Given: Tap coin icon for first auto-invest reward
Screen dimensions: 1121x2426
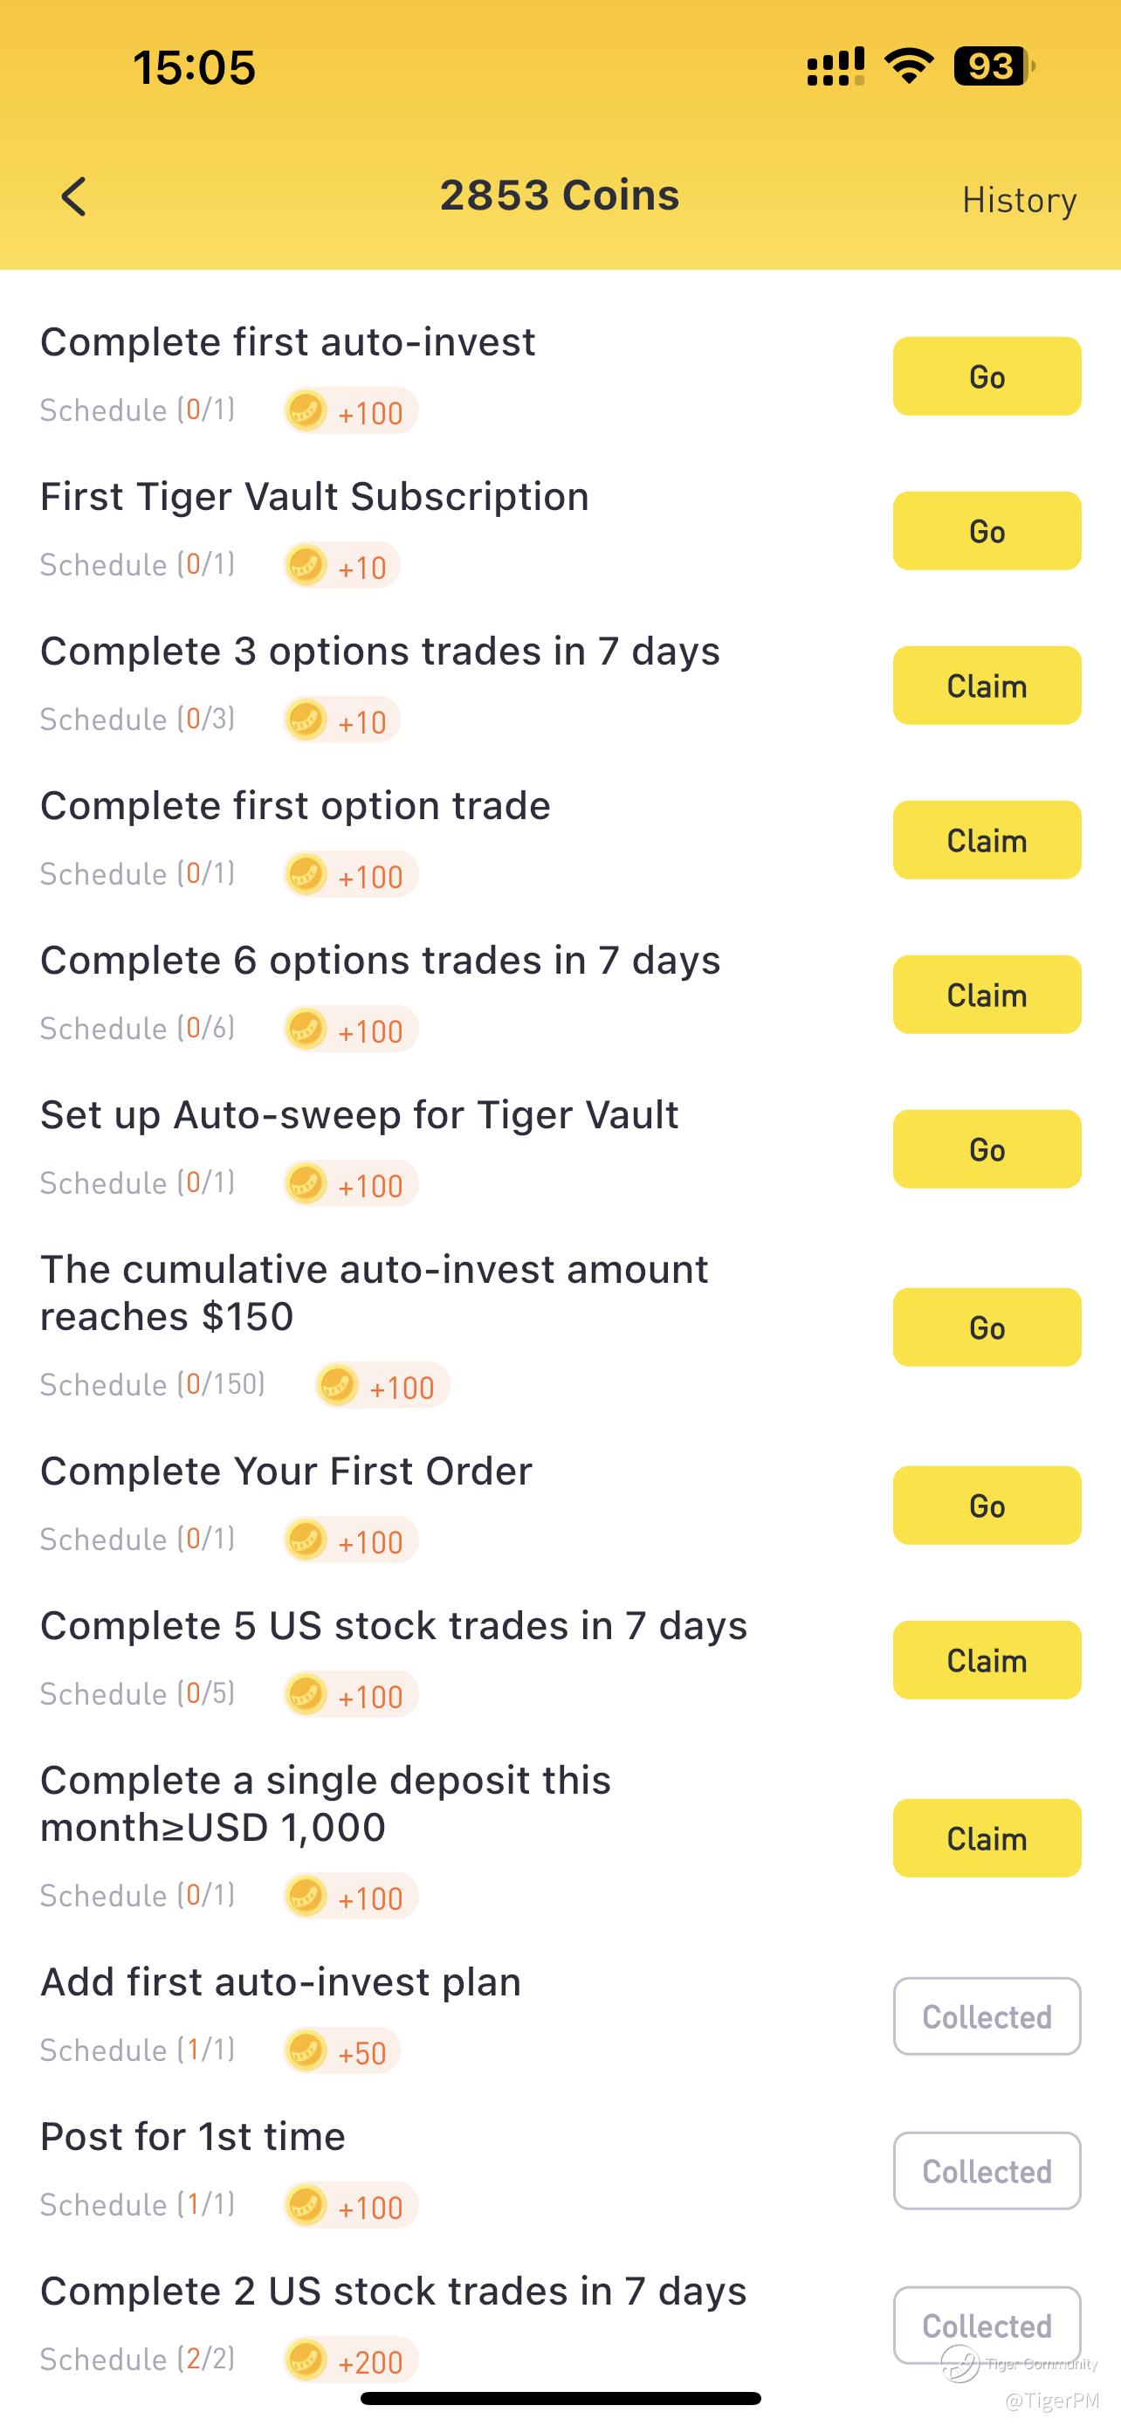Looking at the screenshot, I should [x=306, y=410].
